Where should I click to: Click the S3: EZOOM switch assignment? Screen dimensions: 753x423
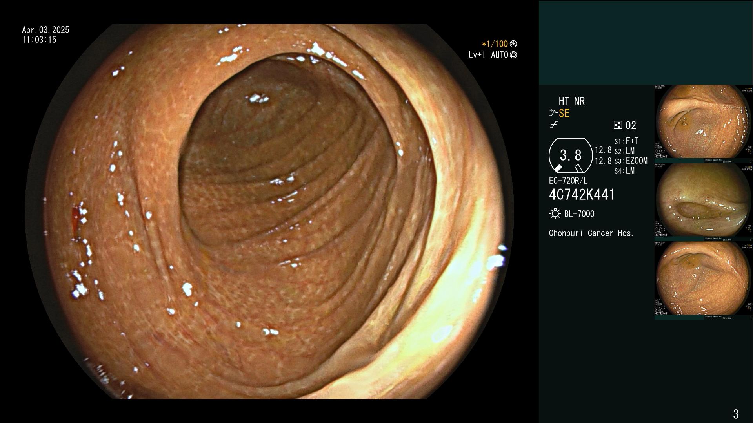point(631,161)
